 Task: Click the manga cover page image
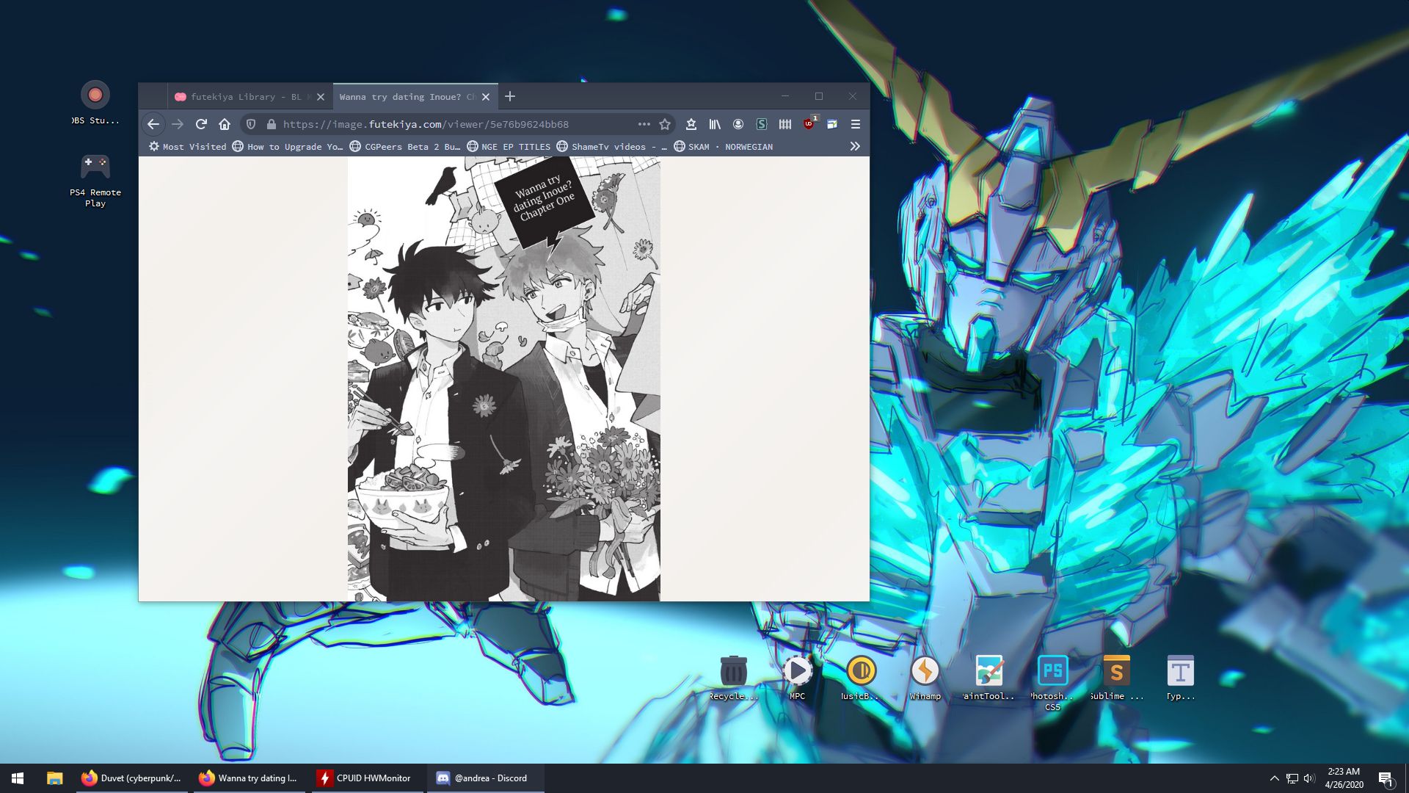tap(503, 378)
